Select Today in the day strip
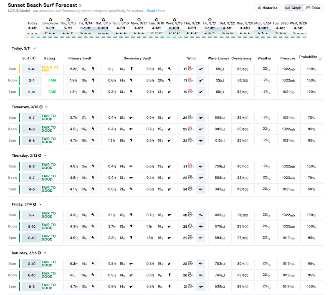Image resolution: width=334 pixels, height=295 pixels. click(x=33, y=28)
